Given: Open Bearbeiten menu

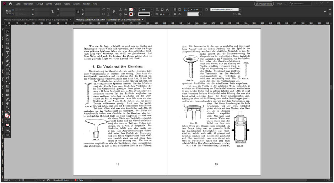Looking at the screenshot, I should [28, 4].
